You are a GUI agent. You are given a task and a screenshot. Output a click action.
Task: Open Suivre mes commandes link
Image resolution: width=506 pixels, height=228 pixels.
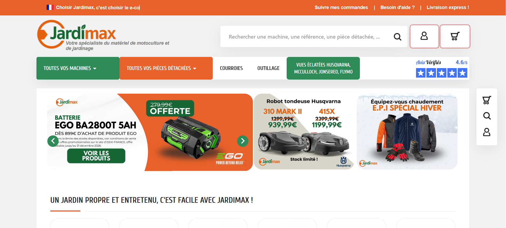(x=341, y=7)
